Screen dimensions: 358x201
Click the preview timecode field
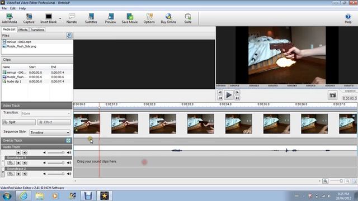coord(349,98)
